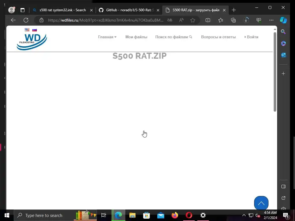Launch Opera from the taskbar
This screenshot has width=295, height=221.
point(189,215)
